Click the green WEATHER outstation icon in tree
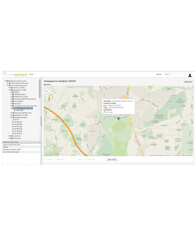Viewport: 195px width, 236px height. pos(15,111)
